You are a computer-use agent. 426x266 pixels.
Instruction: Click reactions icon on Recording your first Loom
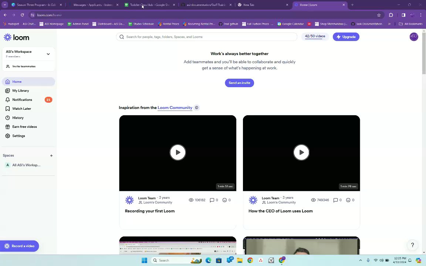(x=224, y=200)
